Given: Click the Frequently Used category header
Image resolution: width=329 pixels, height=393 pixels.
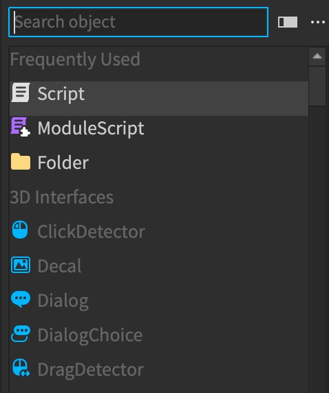Looking at the screenshot, I should pos(75,59).
